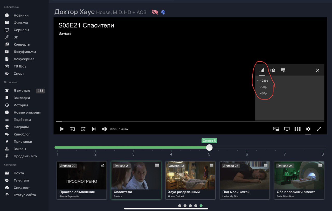The image size is (332, 211).
Task: Mark Эпизод 21 as watched
Action: [157, 165]
